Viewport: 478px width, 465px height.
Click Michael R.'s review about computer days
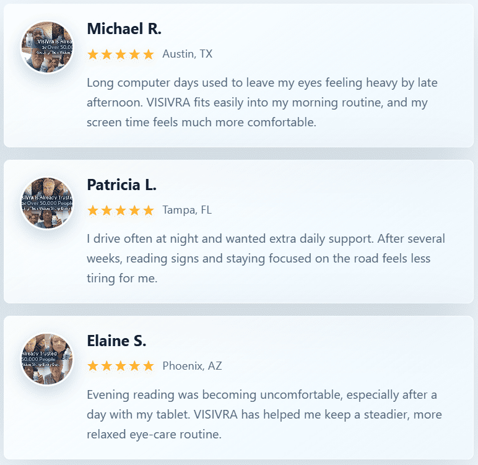point(262,102)
